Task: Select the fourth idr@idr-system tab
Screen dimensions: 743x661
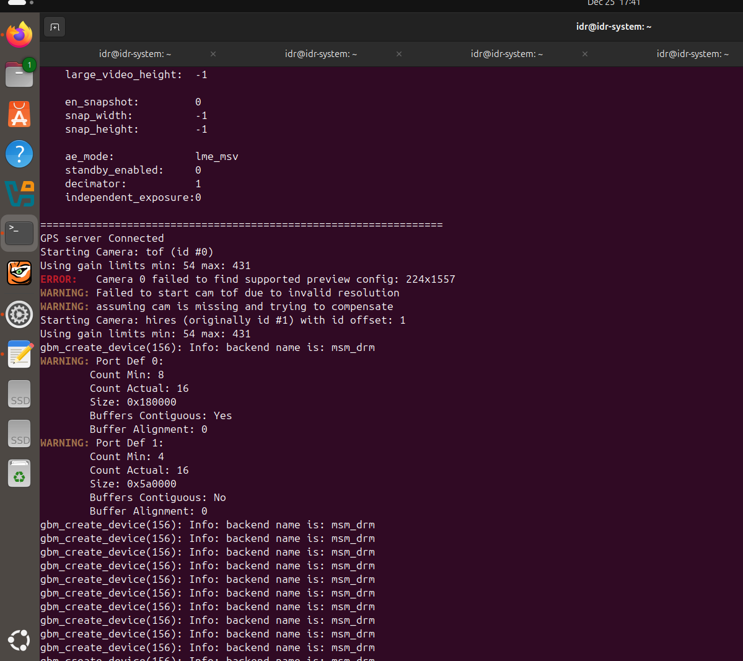Action: tap(692, 54)
